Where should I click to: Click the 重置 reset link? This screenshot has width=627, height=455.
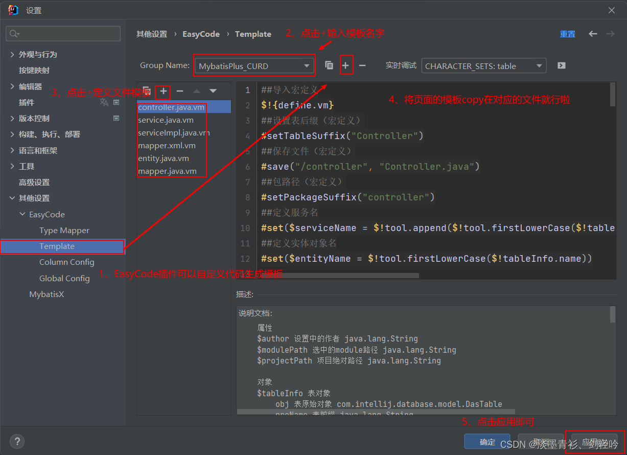pyautogui.click(x=567, y=34)
